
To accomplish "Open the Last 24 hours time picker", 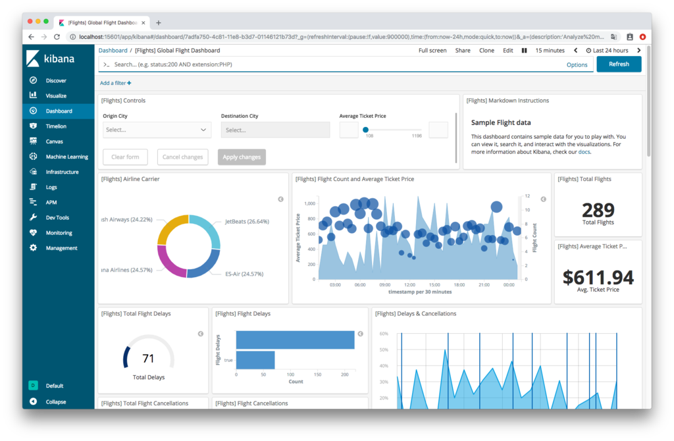I will (x=608, y=50).
